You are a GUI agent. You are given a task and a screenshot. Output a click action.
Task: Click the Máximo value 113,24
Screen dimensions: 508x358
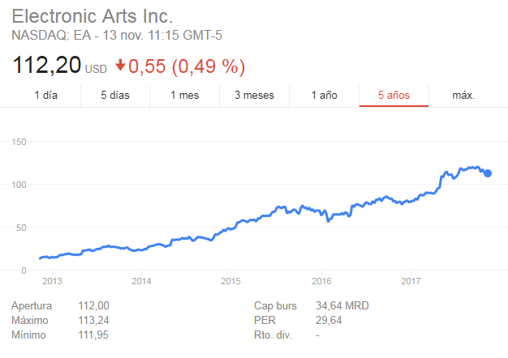pyautogui.click(x=93, y=320)
